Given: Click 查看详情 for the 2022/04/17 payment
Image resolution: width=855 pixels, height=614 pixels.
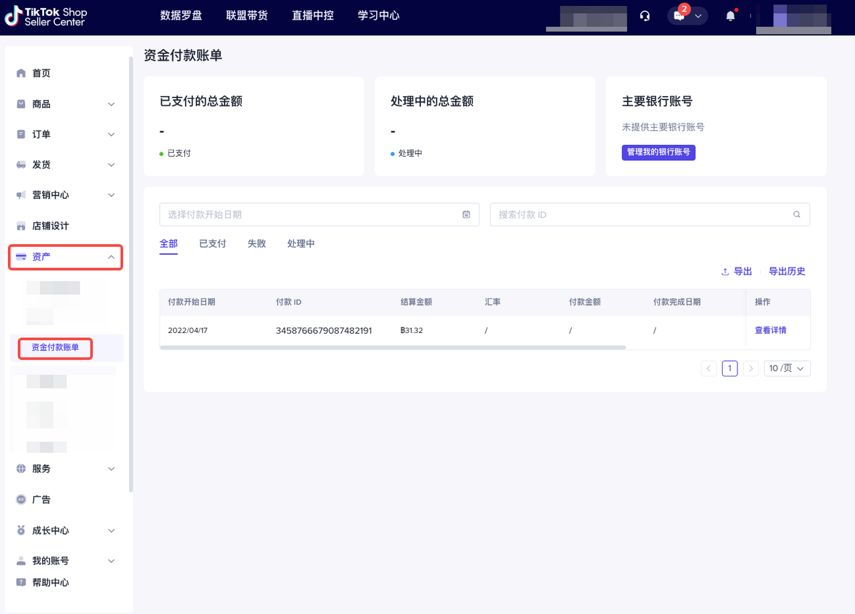Looking at the screenshot, I should point(770,330).
